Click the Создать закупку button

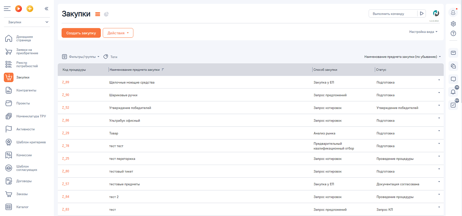tap(81, 33)
